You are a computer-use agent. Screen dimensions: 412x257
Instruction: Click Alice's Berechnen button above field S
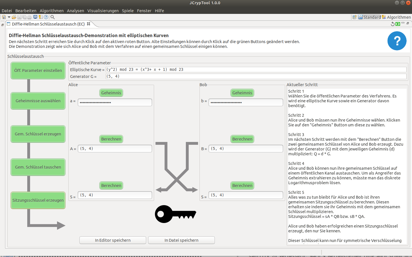(x=111, y=186)
